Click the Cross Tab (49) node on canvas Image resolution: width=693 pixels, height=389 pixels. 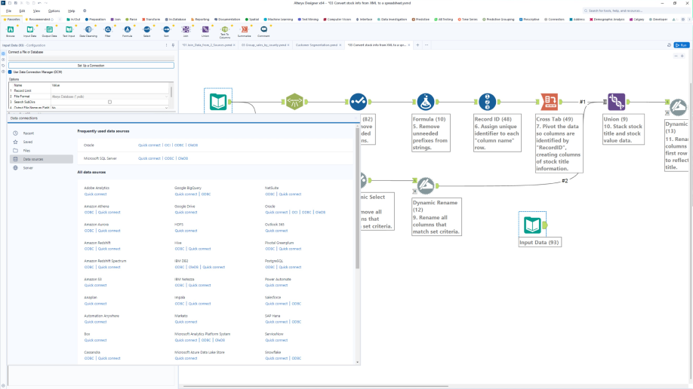pyautogui.click(x=549, y=102)
